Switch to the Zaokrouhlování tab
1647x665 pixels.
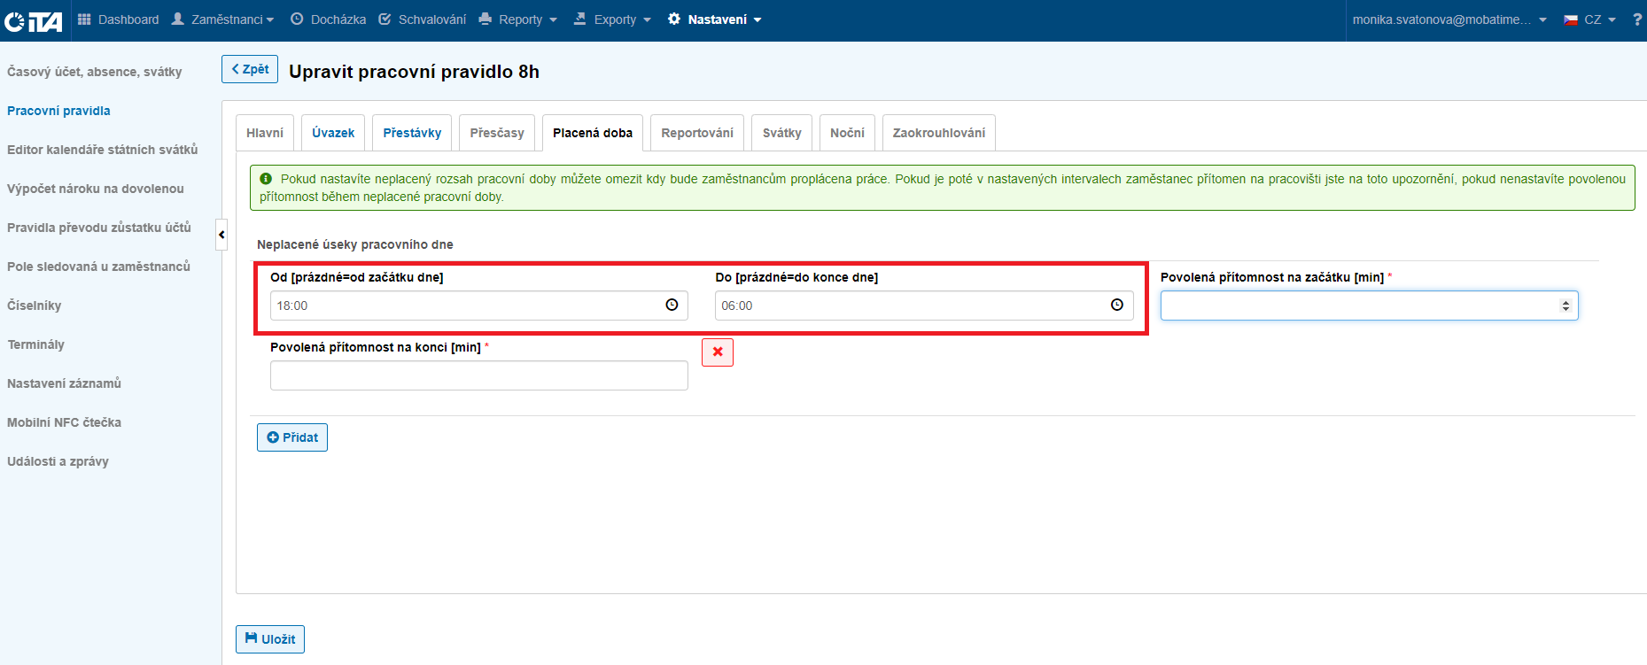[938, 133]
